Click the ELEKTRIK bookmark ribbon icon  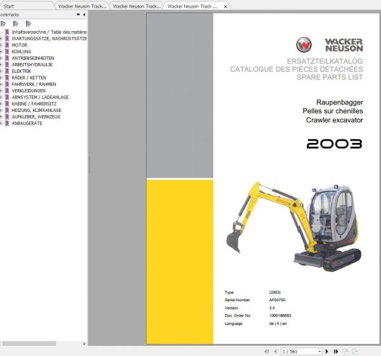(7, 71)
